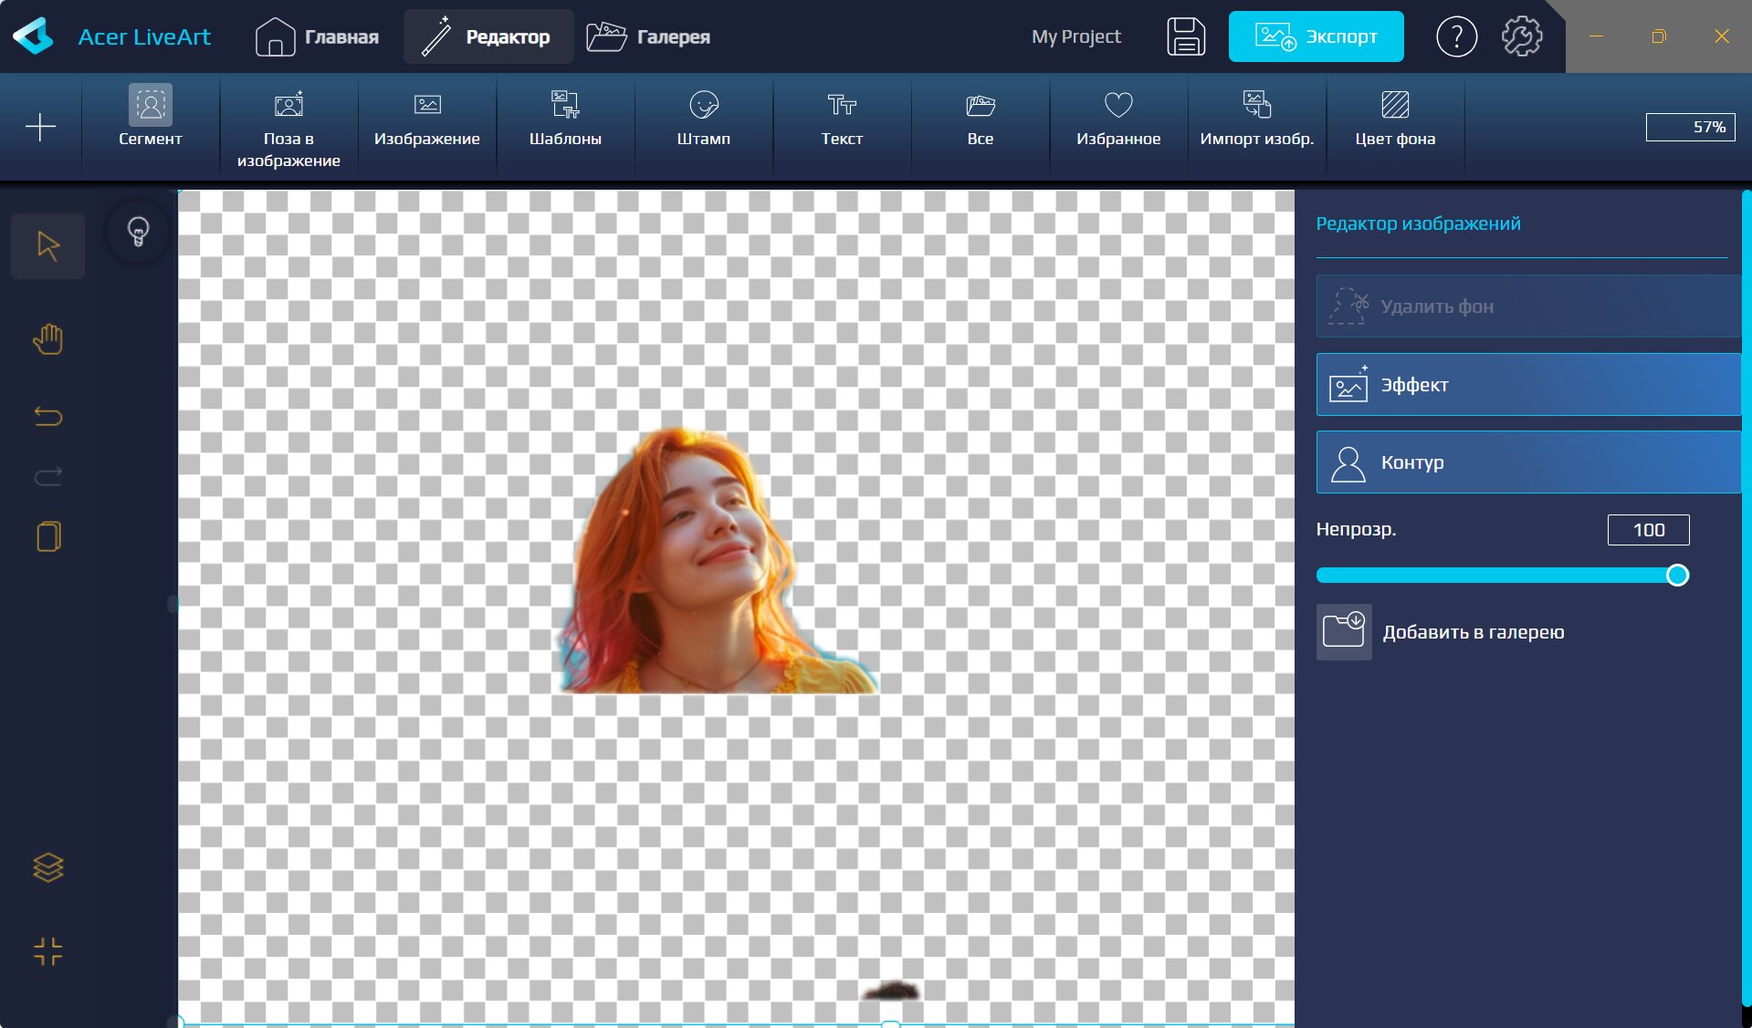Open the layers panel icon
Screen dimensions: 1752x1028
pyautogui.click(x=47, y=867)
